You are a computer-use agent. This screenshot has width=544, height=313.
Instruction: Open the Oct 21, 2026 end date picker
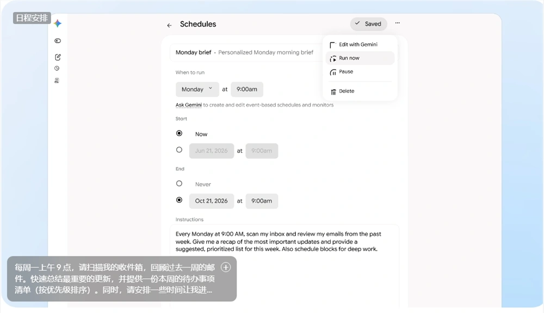point(211,201)
